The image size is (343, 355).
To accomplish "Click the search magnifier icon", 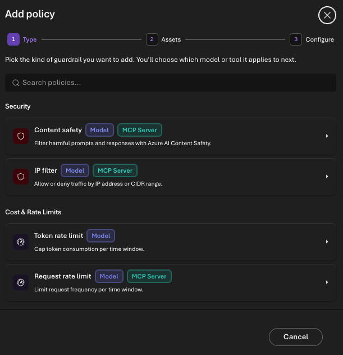I will pyautogui.click(x=16, y=83).
